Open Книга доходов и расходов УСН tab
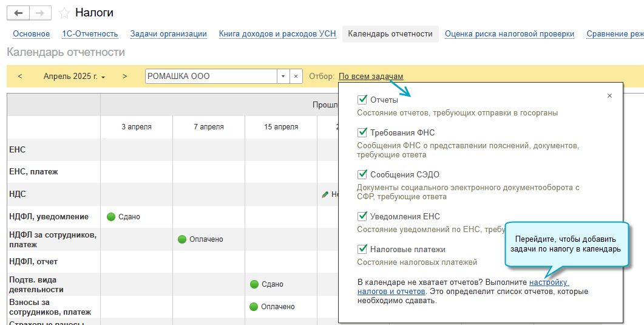The height and width of the screenshot is (325, 644). (277, 34)
